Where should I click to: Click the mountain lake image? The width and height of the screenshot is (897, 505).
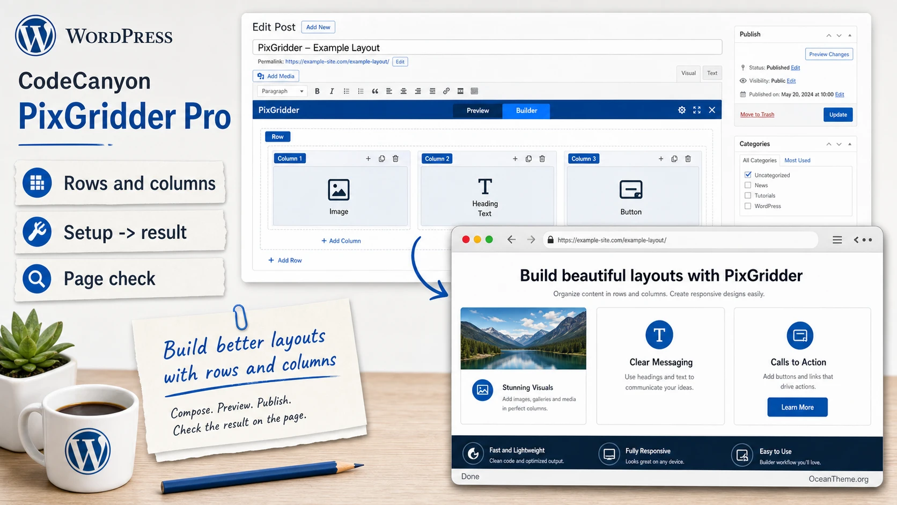[523, 339]
